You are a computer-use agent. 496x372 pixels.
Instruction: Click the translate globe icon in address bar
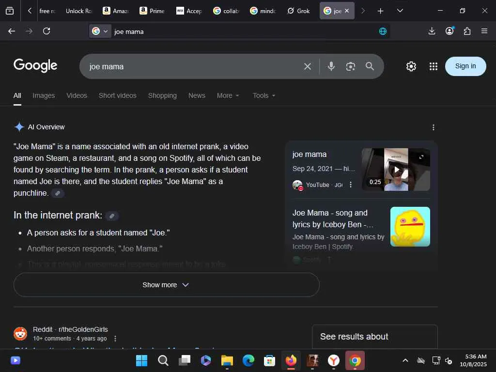click(383, 31)
